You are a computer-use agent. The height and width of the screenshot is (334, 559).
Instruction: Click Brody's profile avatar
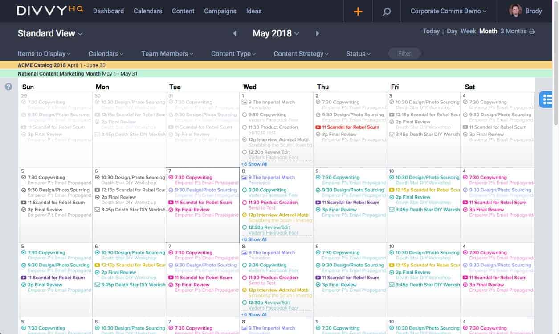(515, 11)
